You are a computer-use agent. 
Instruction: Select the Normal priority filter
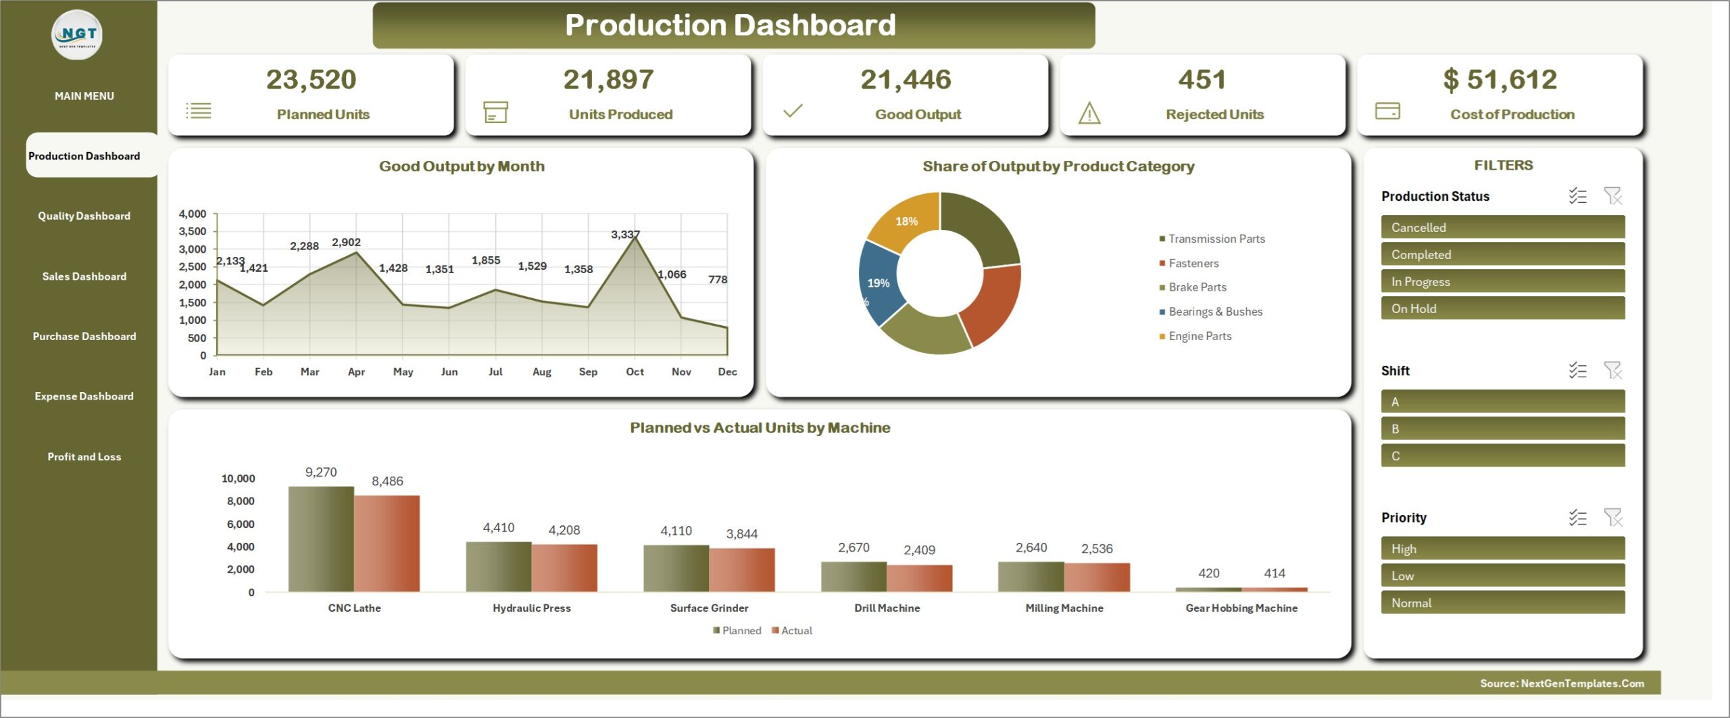coord(1503,602)
